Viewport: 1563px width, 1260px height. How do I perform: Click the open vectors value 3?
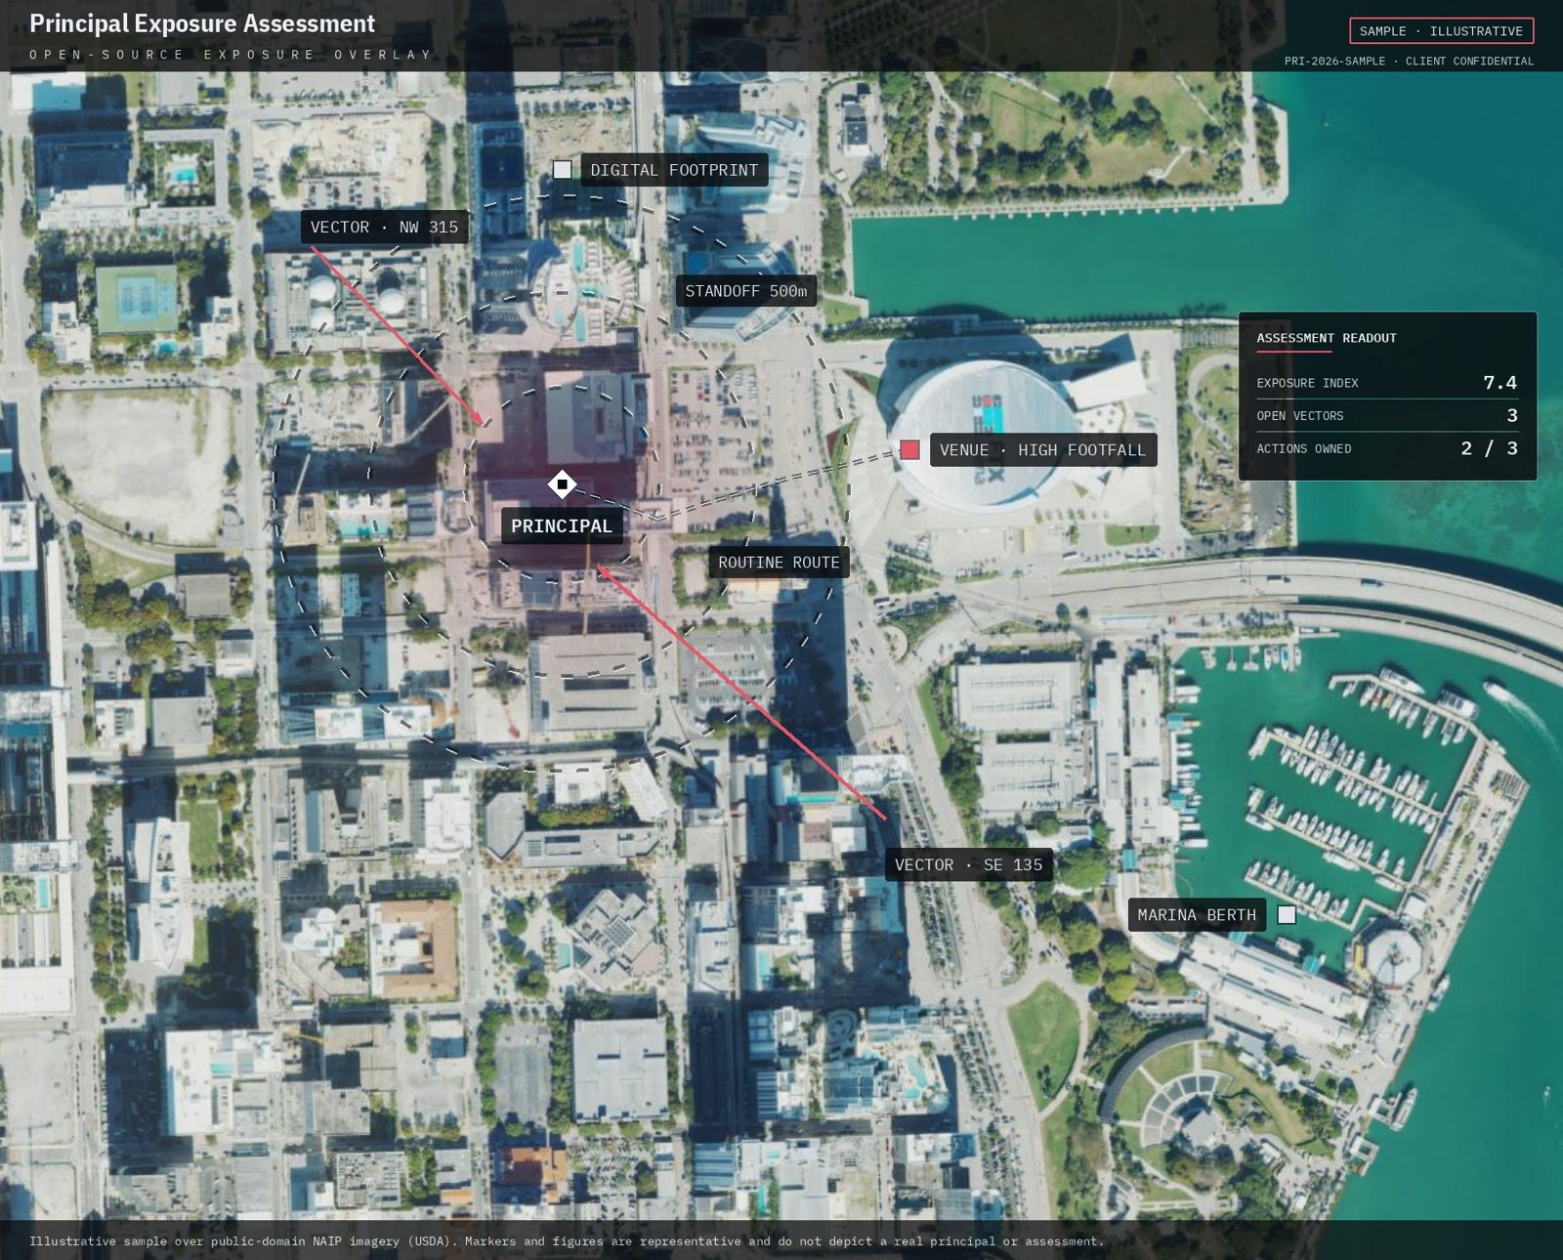(x=1511, y=415)
